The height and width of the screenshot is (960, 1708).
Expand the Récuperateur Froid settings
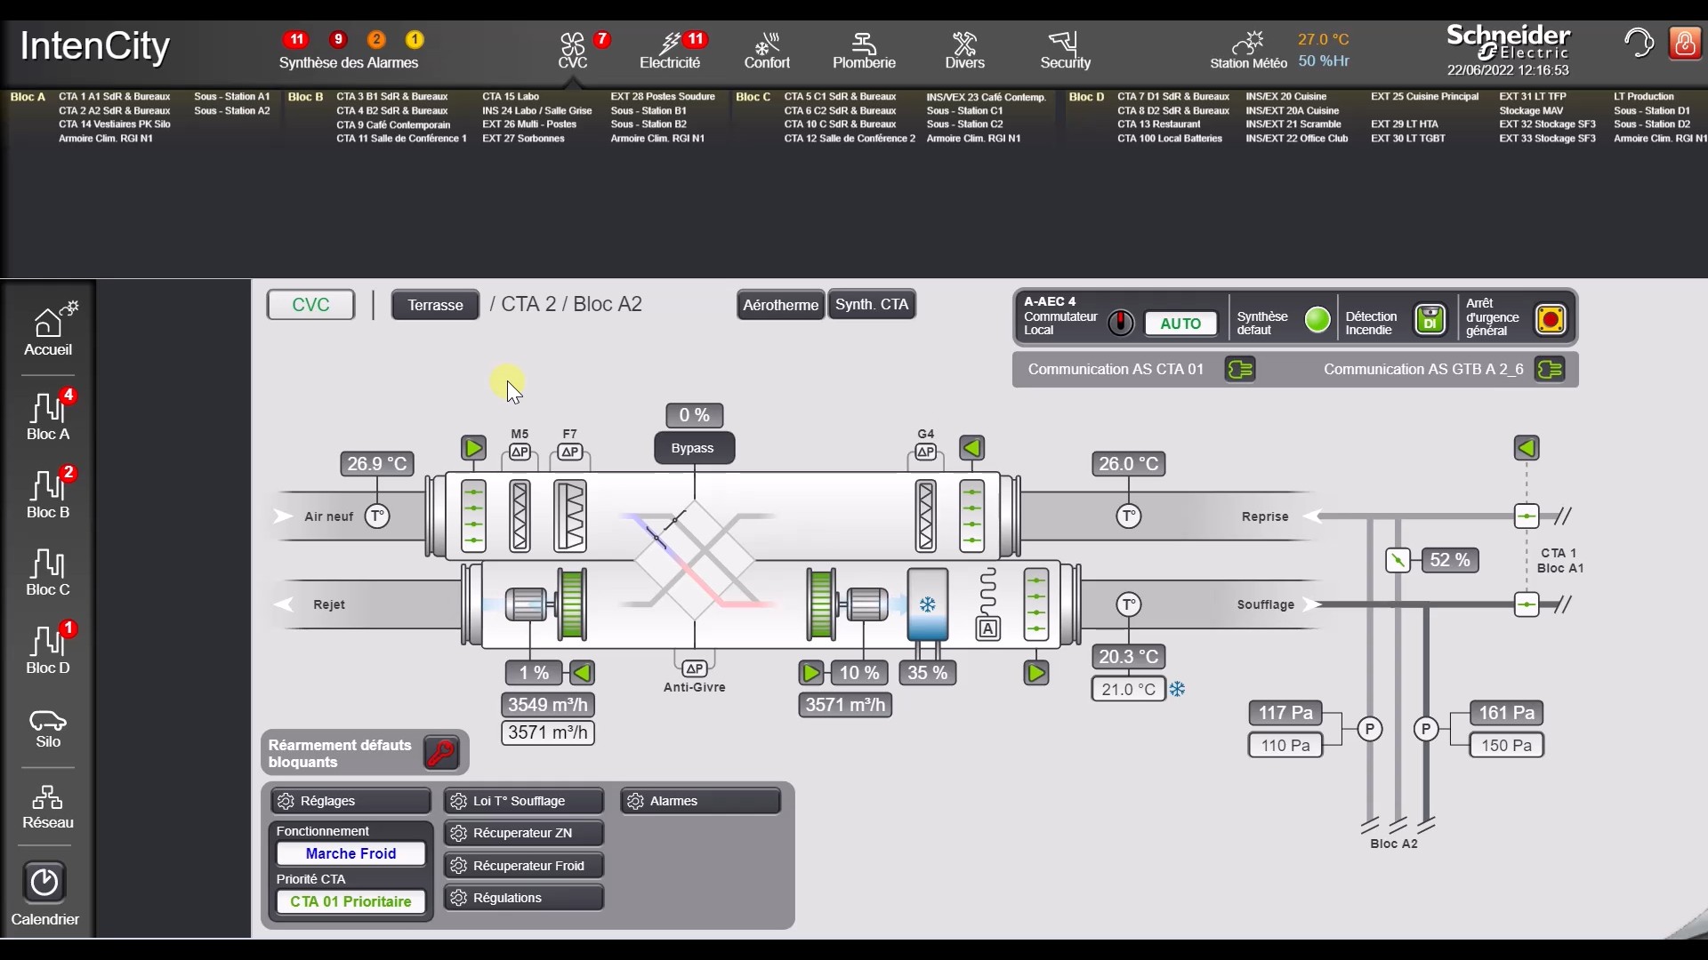tap(523, 866)
